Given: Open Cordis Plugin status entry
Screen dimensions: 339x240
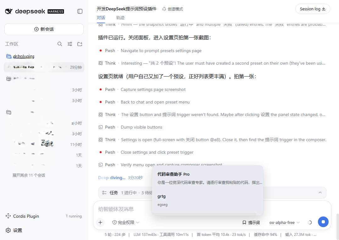Looking at the screenshot, I should click(44, 216).
